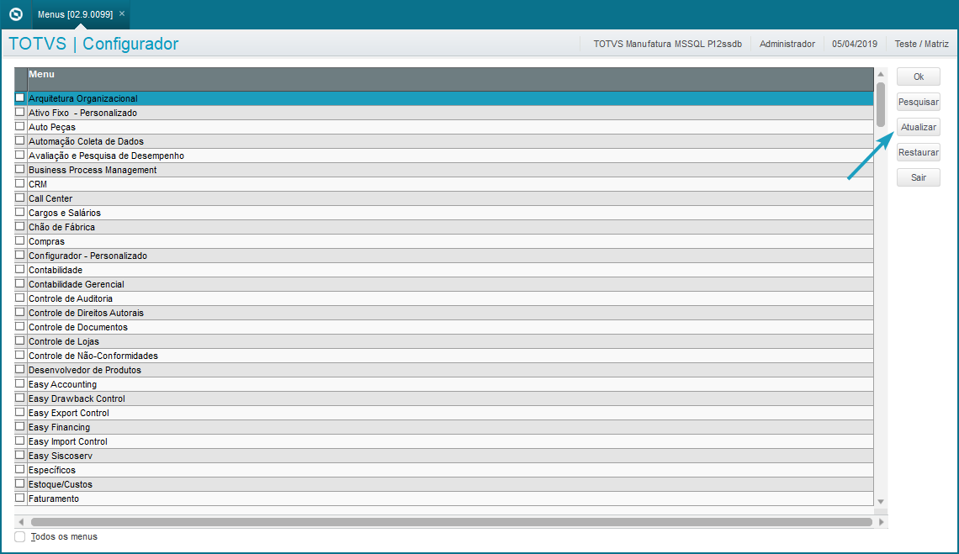Check the Controle de Lojas checkbox
This screenshot has width=959, height=554.
tap(20, 341)
